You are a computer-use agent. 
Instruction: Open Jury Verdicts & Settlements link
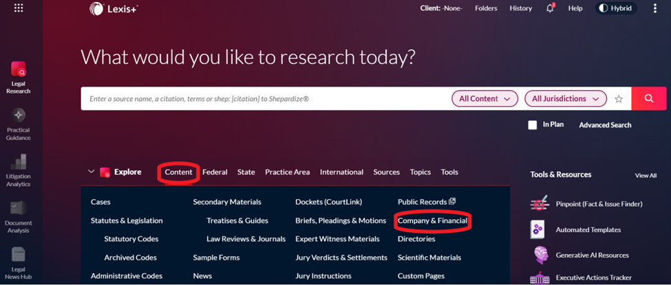[x=341, y=258]
